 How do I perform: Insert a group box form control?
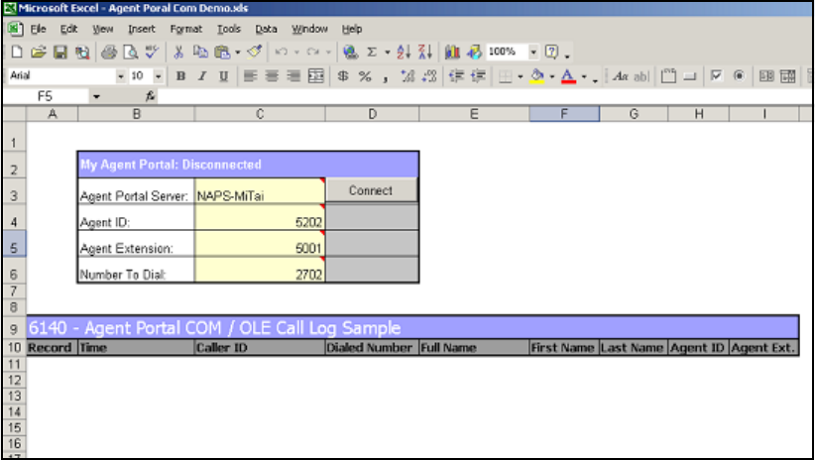(668, 76)
